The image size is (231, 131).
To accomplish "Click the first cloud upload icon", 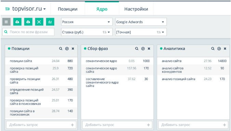I will click(x=17, y=22).
